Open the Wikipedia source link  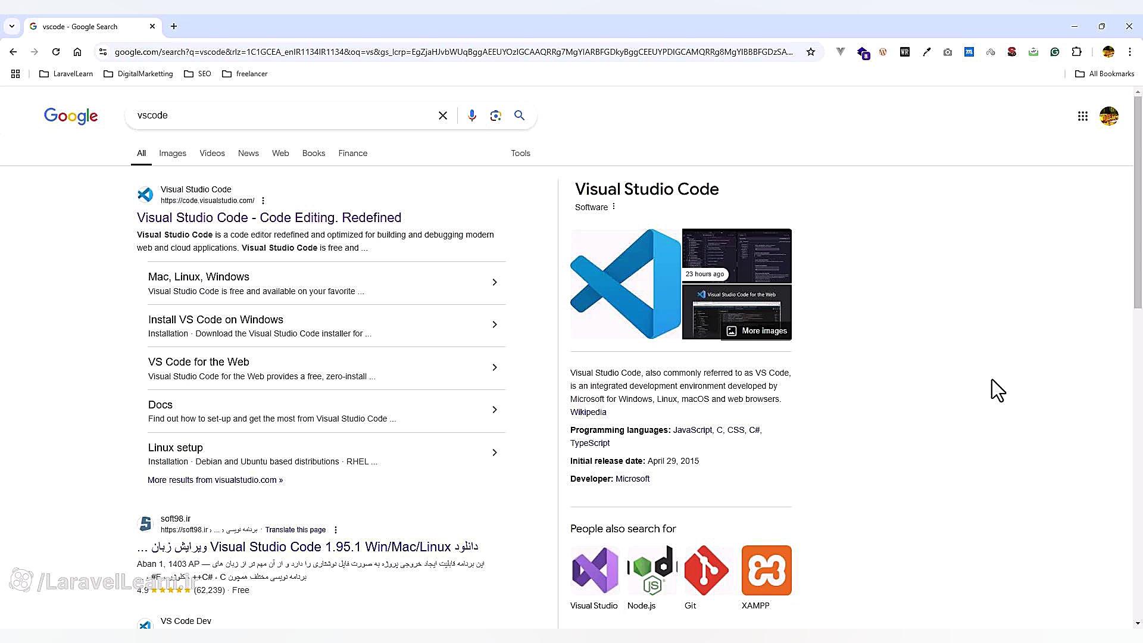[588, 412]
